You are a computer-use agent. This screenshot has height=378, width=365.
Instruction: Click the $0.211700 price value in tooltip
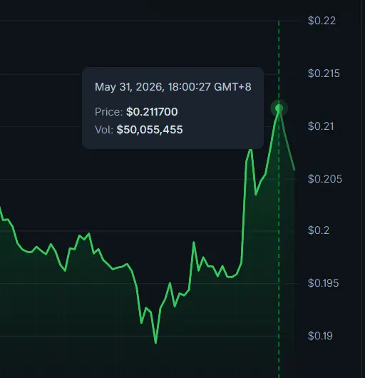152,112
